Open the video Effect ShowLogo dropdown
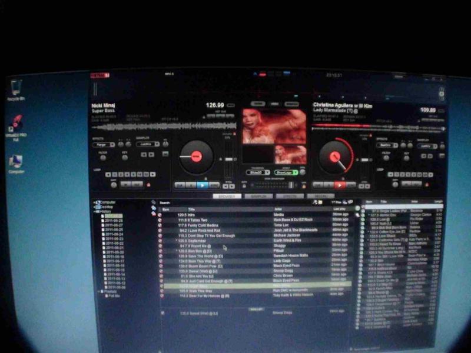 click(x=286, y=172)
